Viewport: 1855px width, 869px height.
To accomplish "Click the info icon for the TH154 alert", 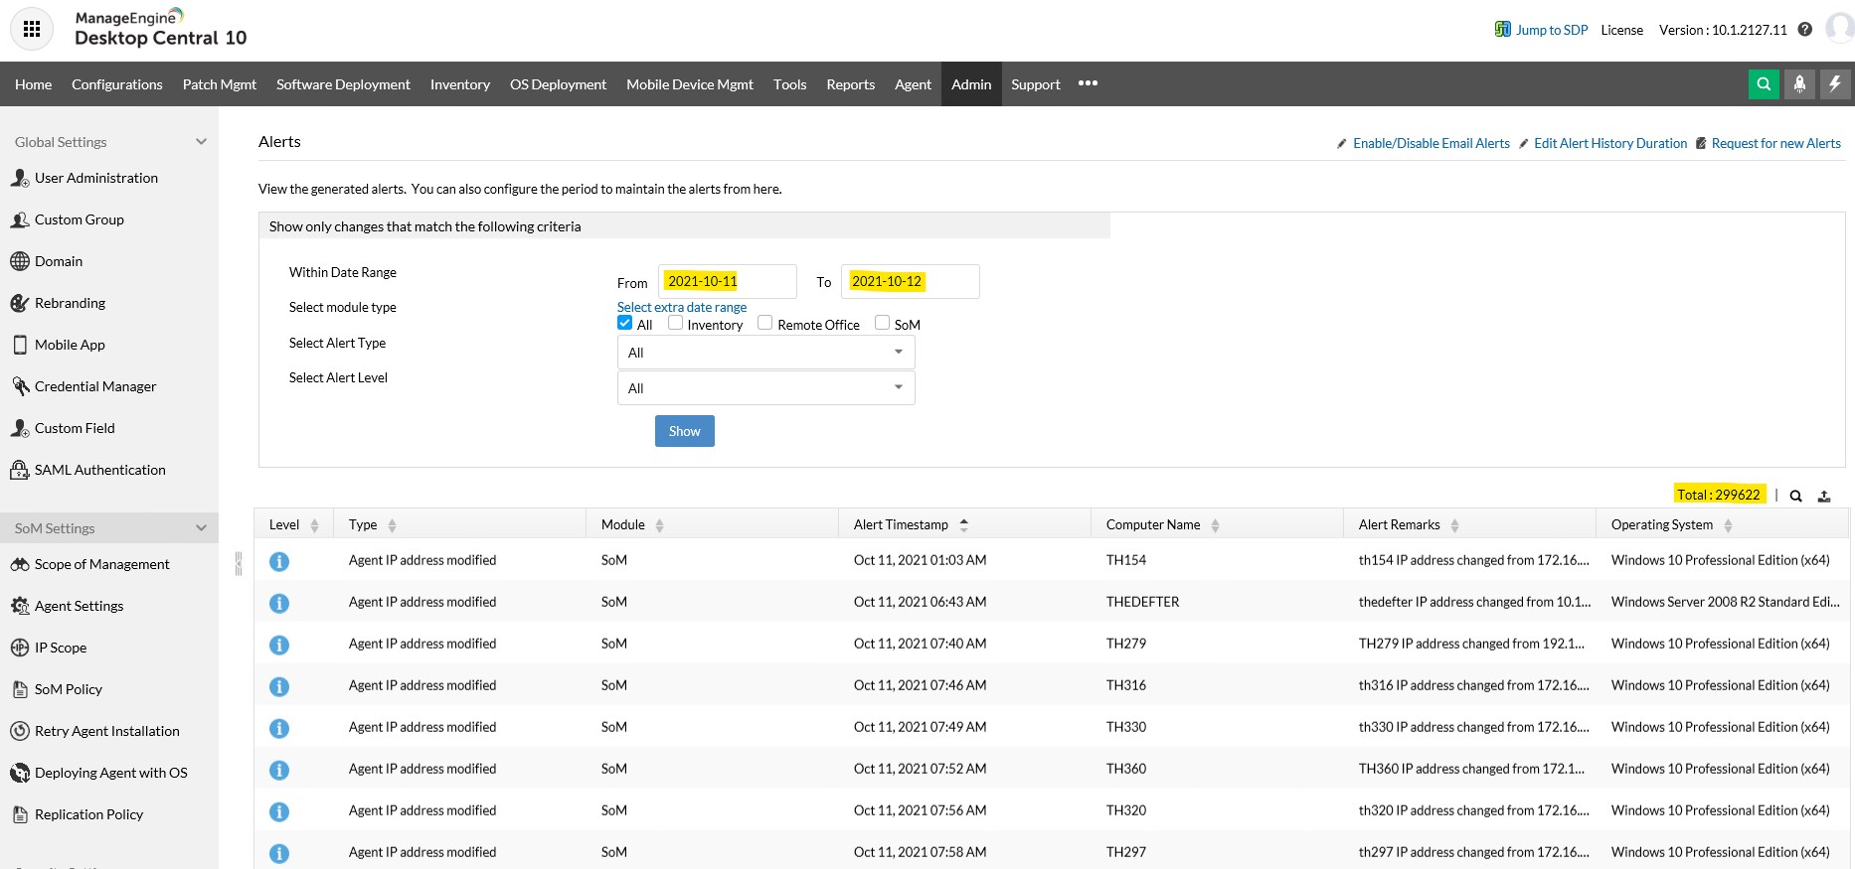I will pyautogui.click(x=279, y=561).
